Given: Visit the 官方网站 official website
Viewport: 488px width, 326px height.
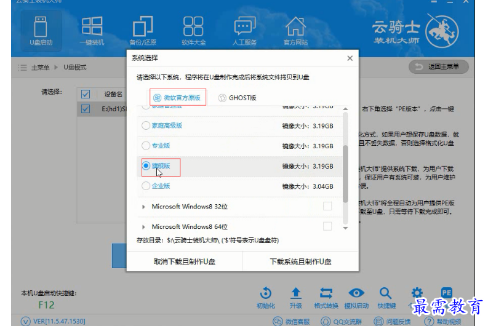Looking at the screenshot, I should 295,31.
